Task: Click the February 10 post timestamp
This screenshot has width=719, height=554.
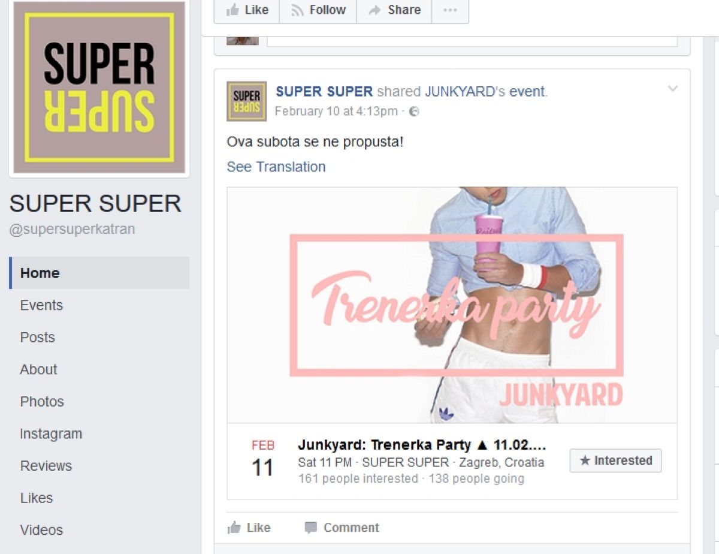Action: [336, 112]
